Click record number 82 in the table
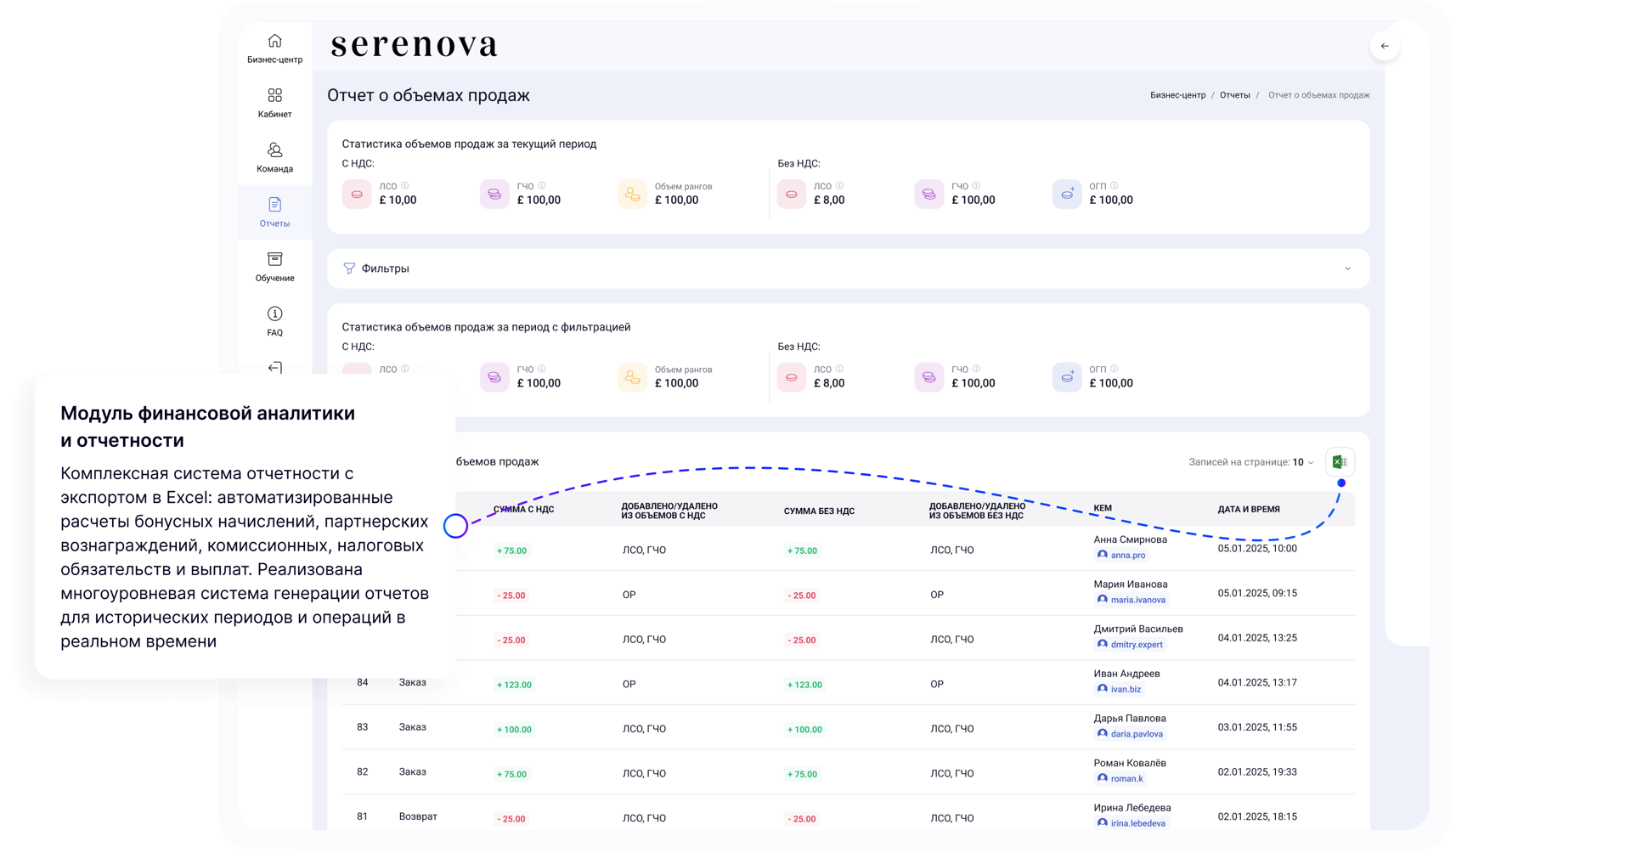The height and width of the screenshot is (864, 1631). coord(363,772)
